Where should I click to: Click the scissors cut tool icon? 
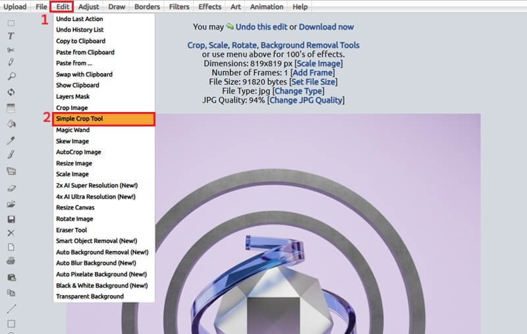[x=11, y=49]
